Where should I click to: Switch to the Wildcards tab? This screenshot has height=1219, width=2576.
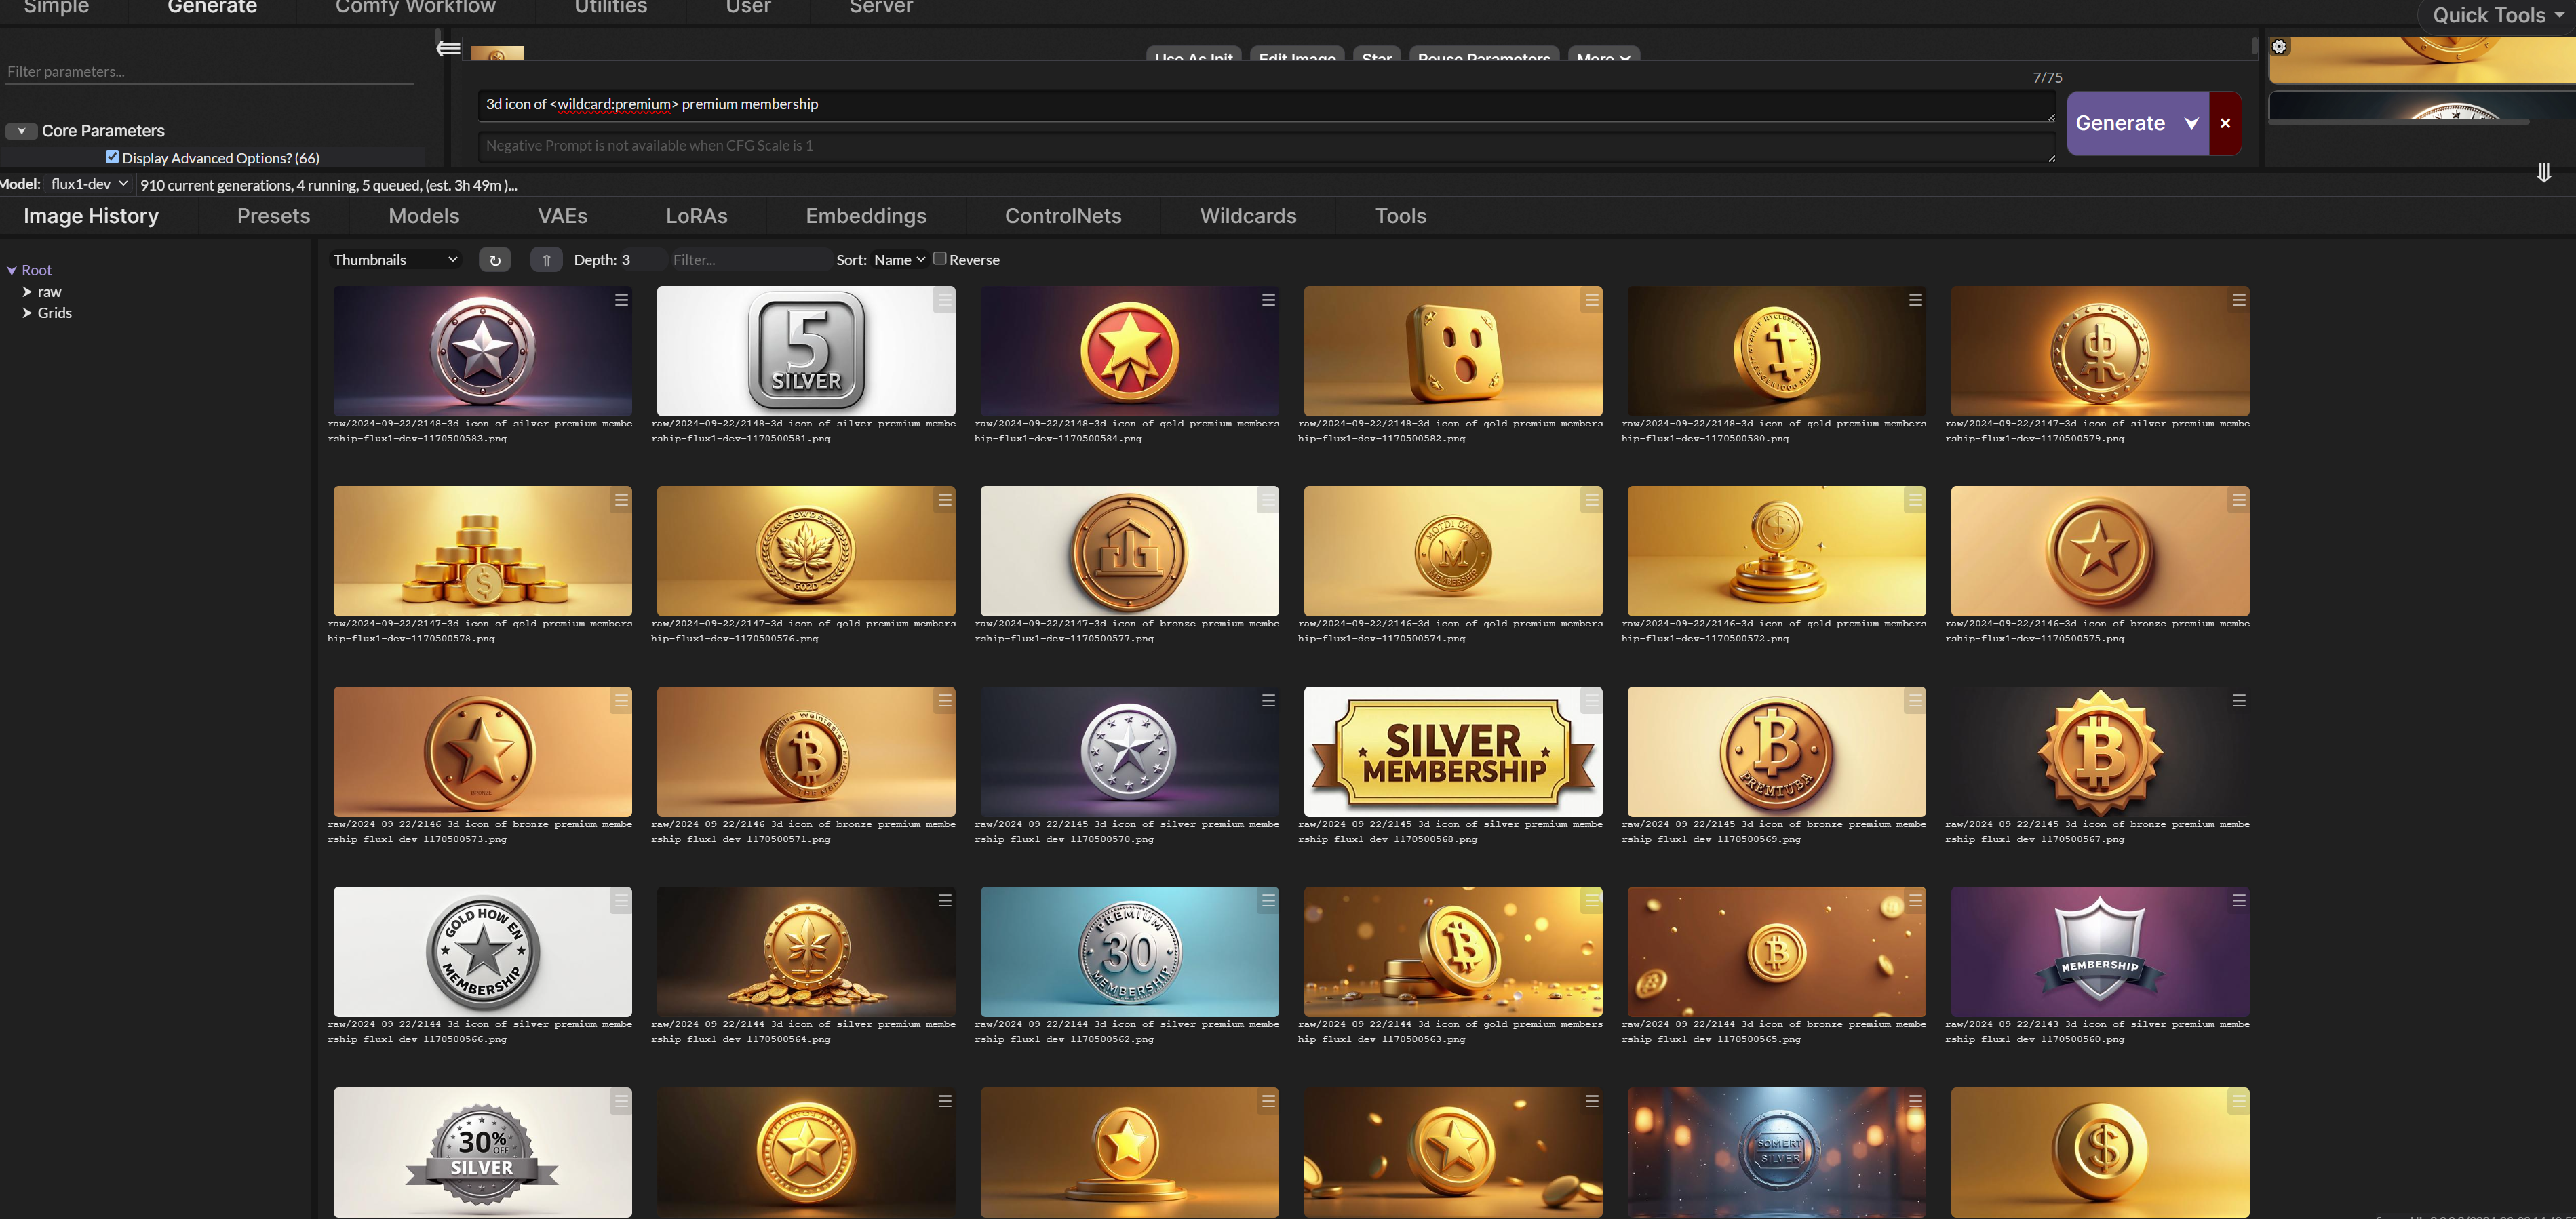pyautogui.click(x=1247, y=216)
